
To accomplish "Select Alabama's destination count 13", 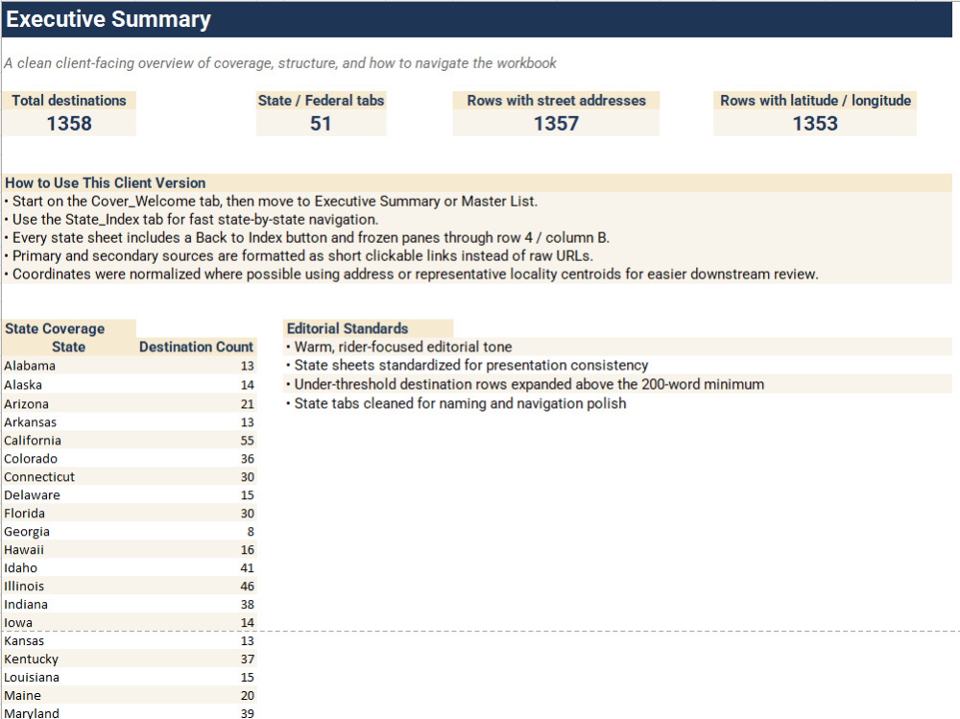I will [196, 366].
